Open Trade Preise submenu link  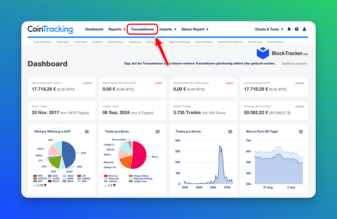coord(81,42)
